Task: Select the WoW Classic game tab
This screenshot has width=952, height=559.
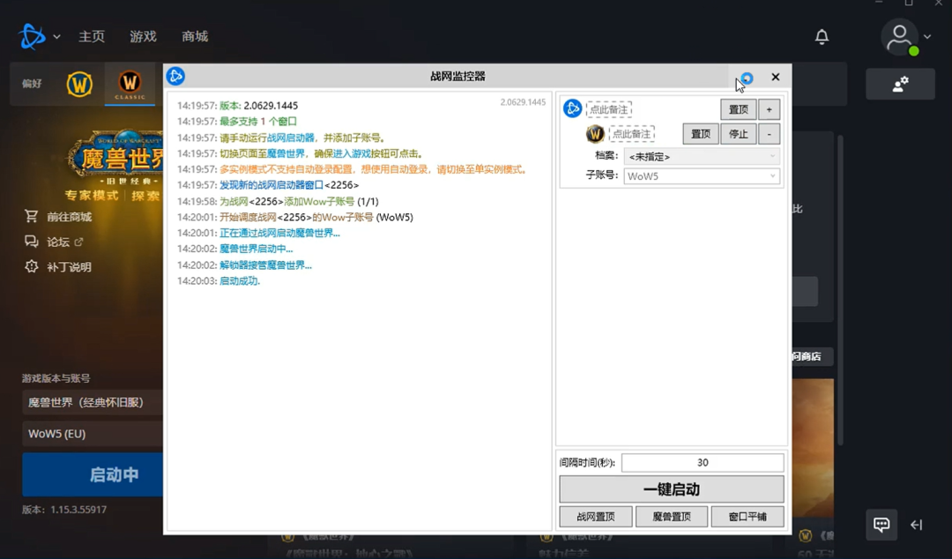Action: (x=130, y=85)
